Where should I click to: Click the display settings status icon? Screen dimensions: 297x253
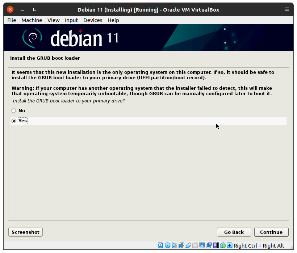click(202, 245)
